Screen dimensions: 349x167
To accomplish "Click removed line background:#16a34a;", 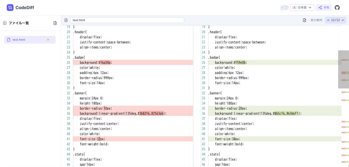I will (x=133, y=62).
